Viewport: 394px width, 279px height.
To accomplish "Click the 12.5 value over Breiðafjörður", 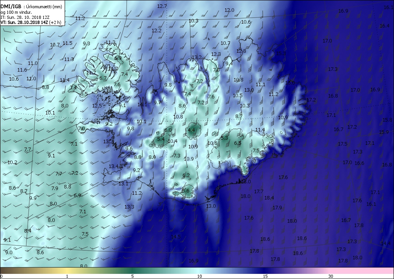I will (97, 105).
